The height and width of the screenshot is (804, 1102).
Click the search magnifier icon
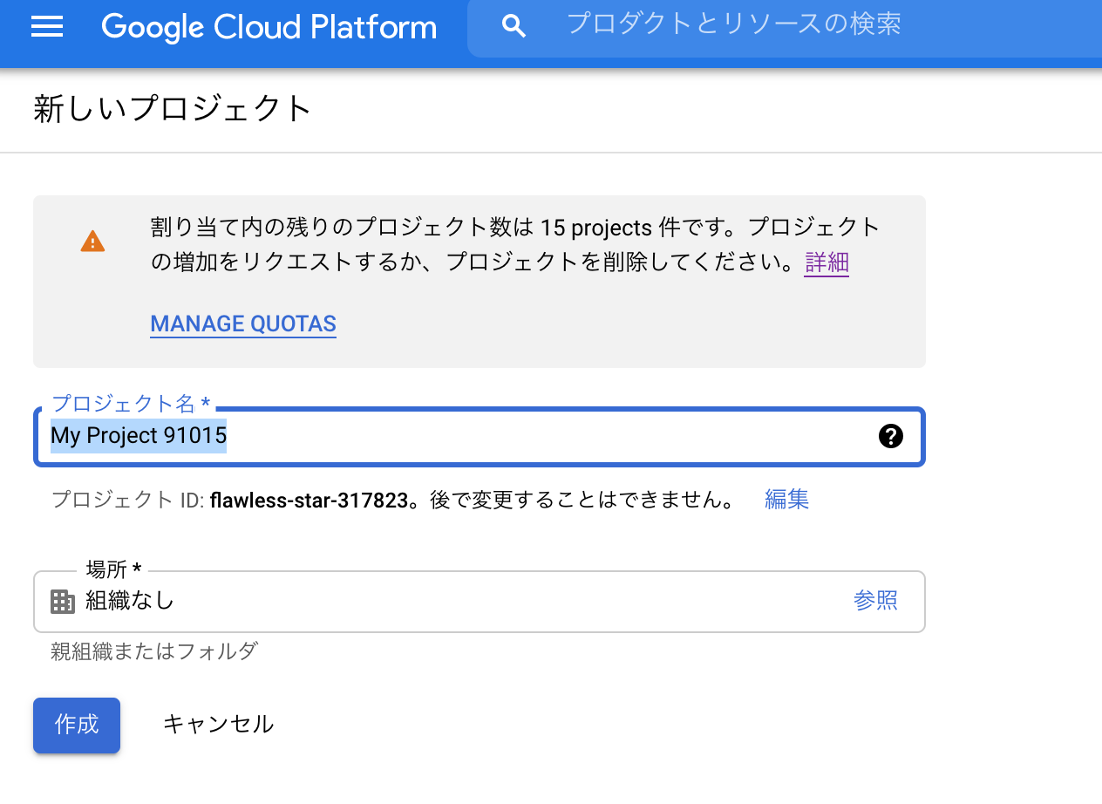[514, 27]
